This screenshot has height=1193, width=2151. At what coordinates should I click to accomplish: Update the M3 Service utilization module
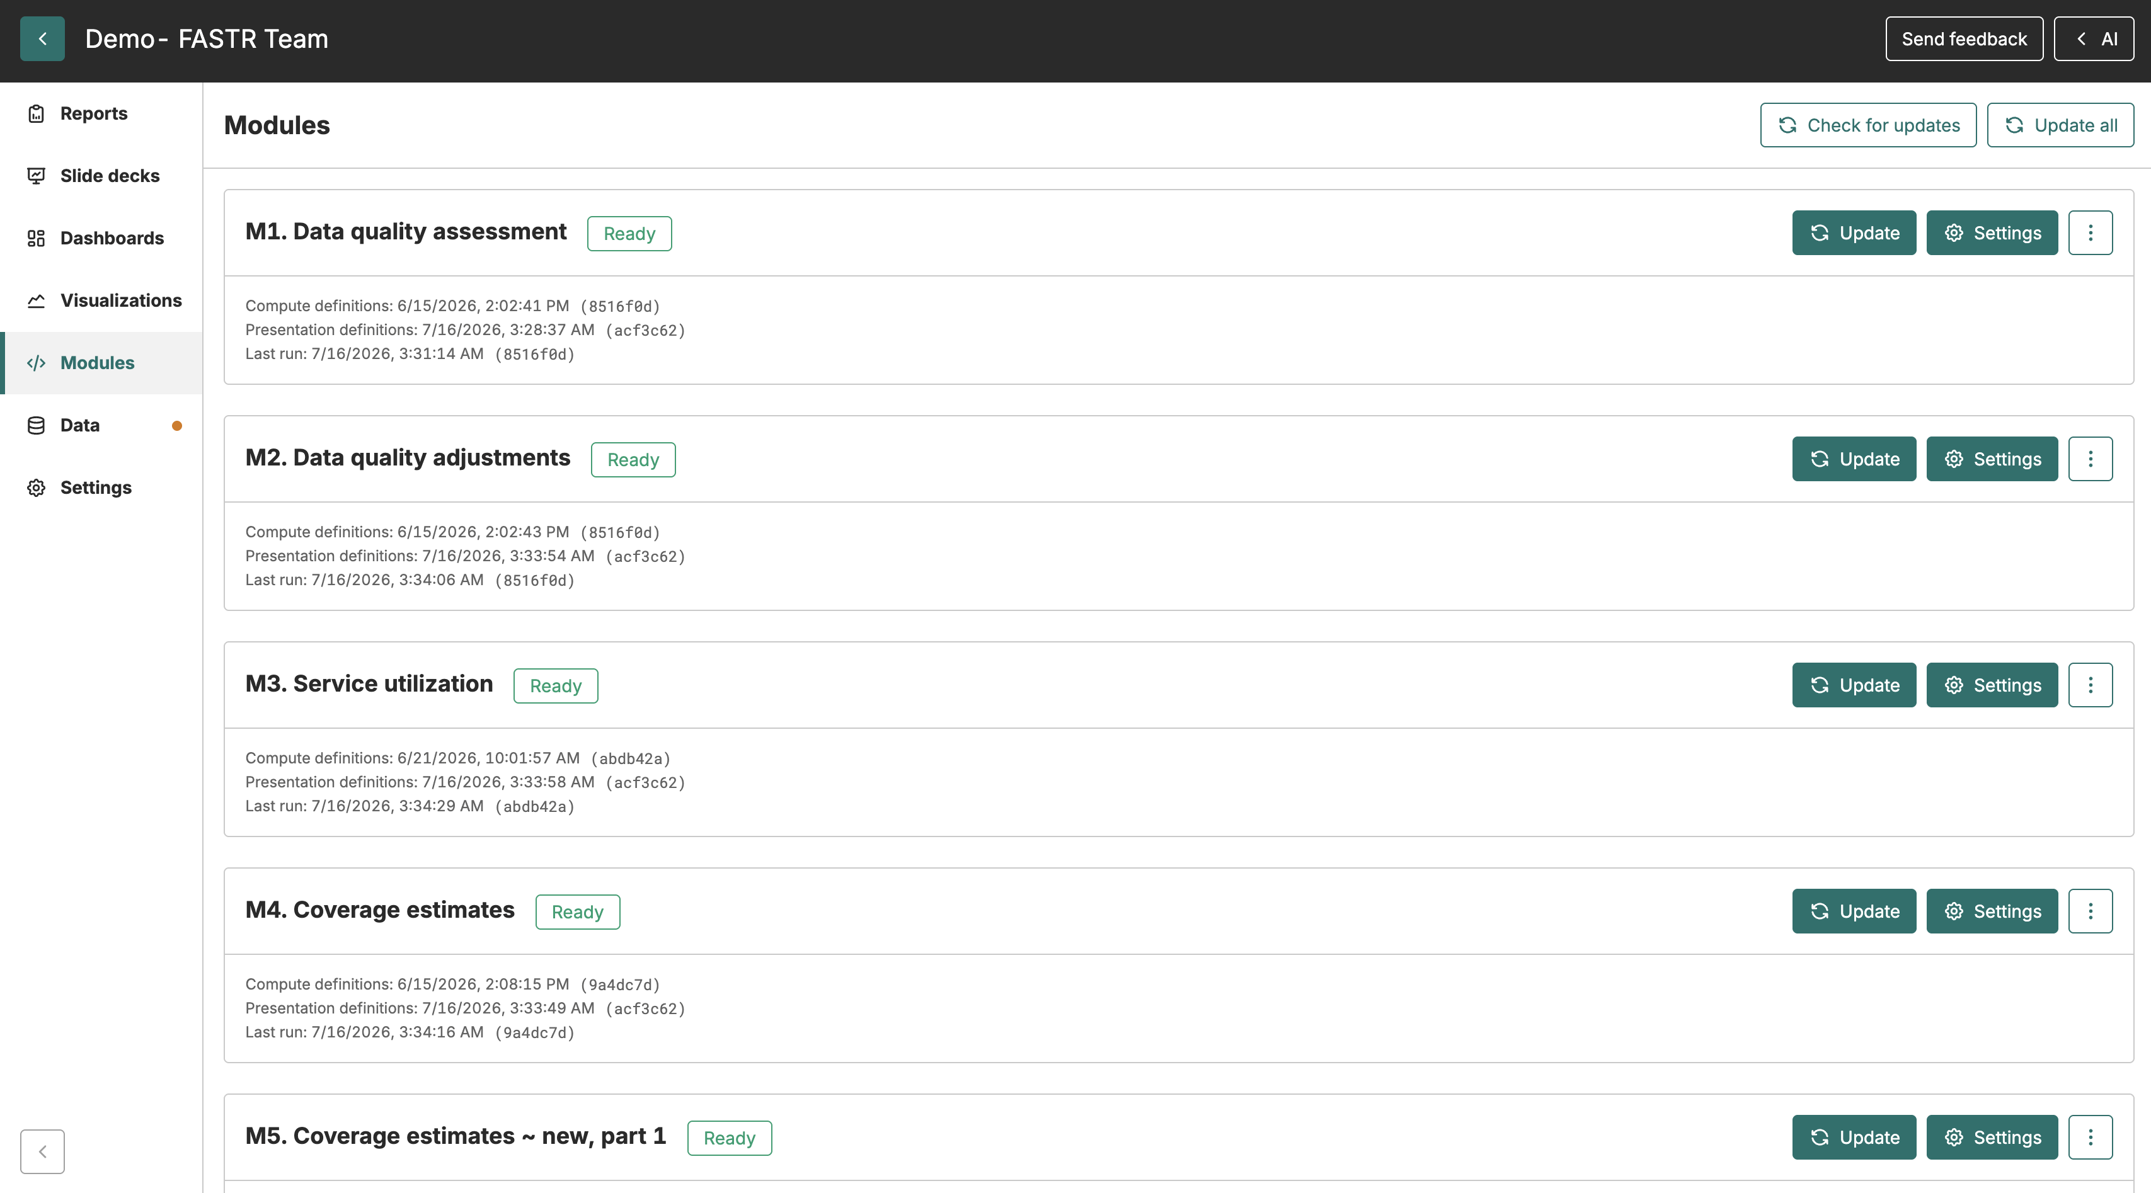coord(1854,685)
